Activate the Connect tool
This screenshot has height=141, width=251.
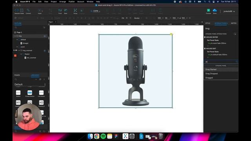click(28, 11)
